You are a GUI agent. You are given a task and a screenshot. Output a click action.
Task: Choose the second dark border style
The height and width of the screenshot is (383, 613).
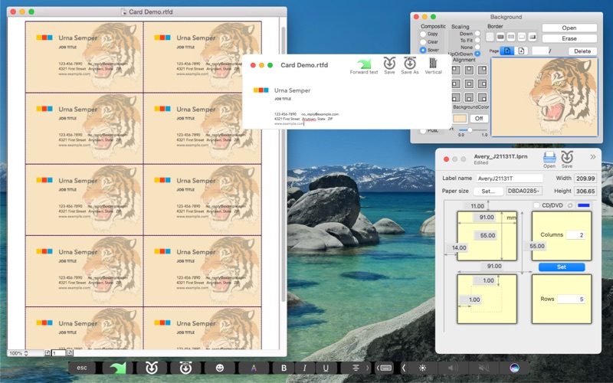[x=500, y=37]
